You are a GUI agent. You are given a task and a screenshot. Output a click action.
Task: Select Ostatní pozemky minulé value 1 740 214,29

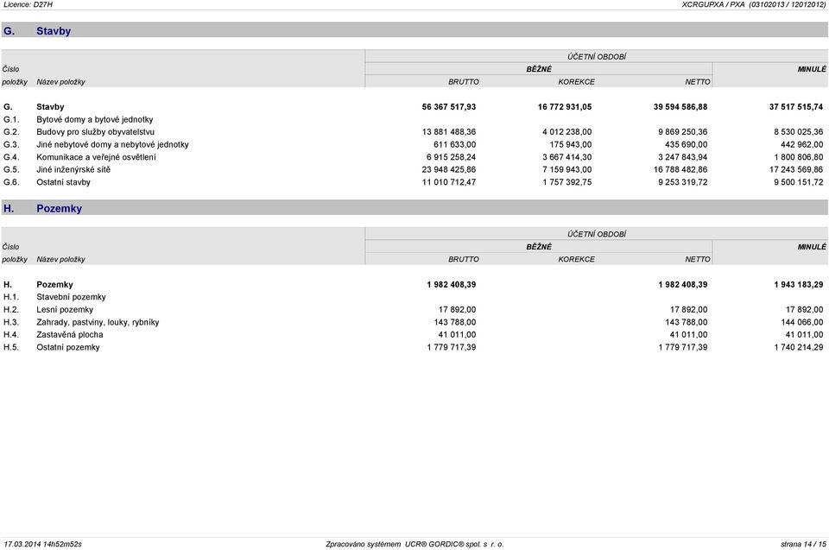(x=798, y=347)
